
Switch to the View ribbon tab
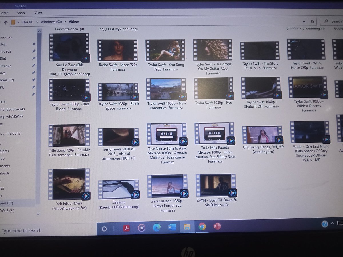pos(38,13)
